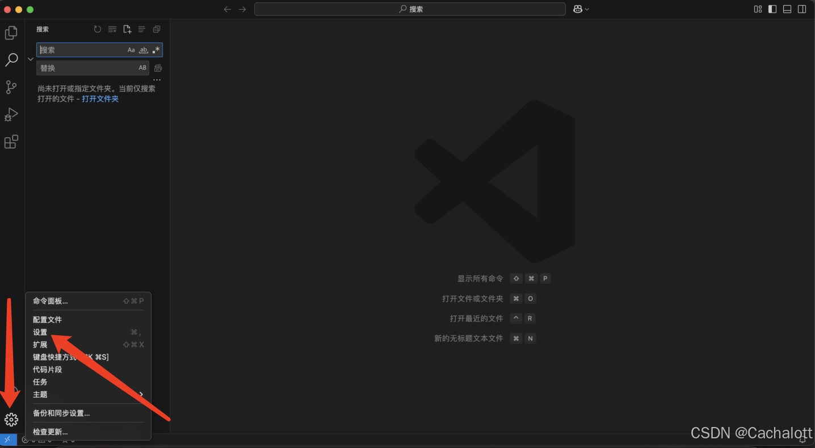Viewport: 815px width, 448px height.
Task: Click the remote indicator in the status bar
Action: 8,439
